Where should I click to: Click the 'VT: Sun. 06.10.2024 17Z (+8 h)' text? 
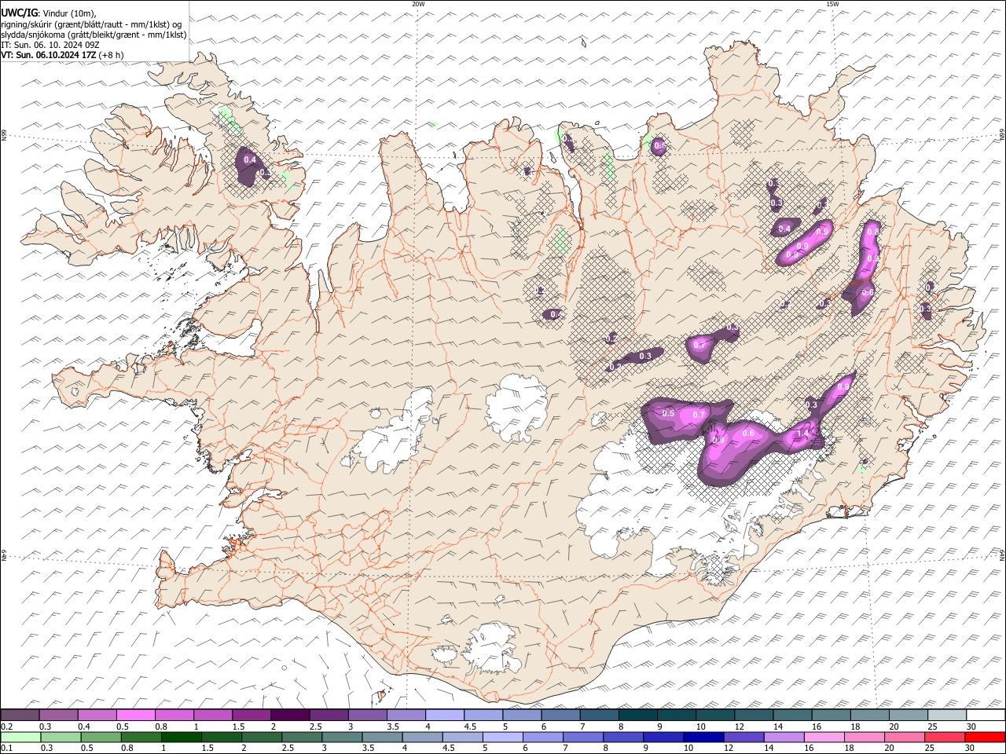62,55
